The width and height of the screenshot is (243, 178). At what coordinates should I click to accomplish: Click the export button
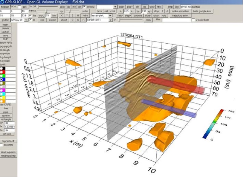pyautogui.click(x=52, y=20)
